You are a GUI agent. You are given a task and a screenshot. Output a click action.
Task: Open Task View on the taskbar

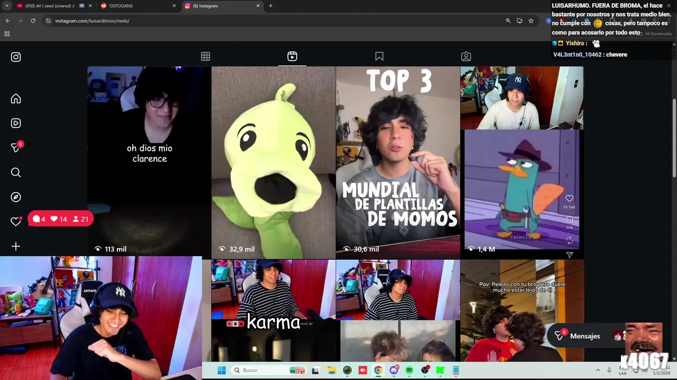point(315,370)
